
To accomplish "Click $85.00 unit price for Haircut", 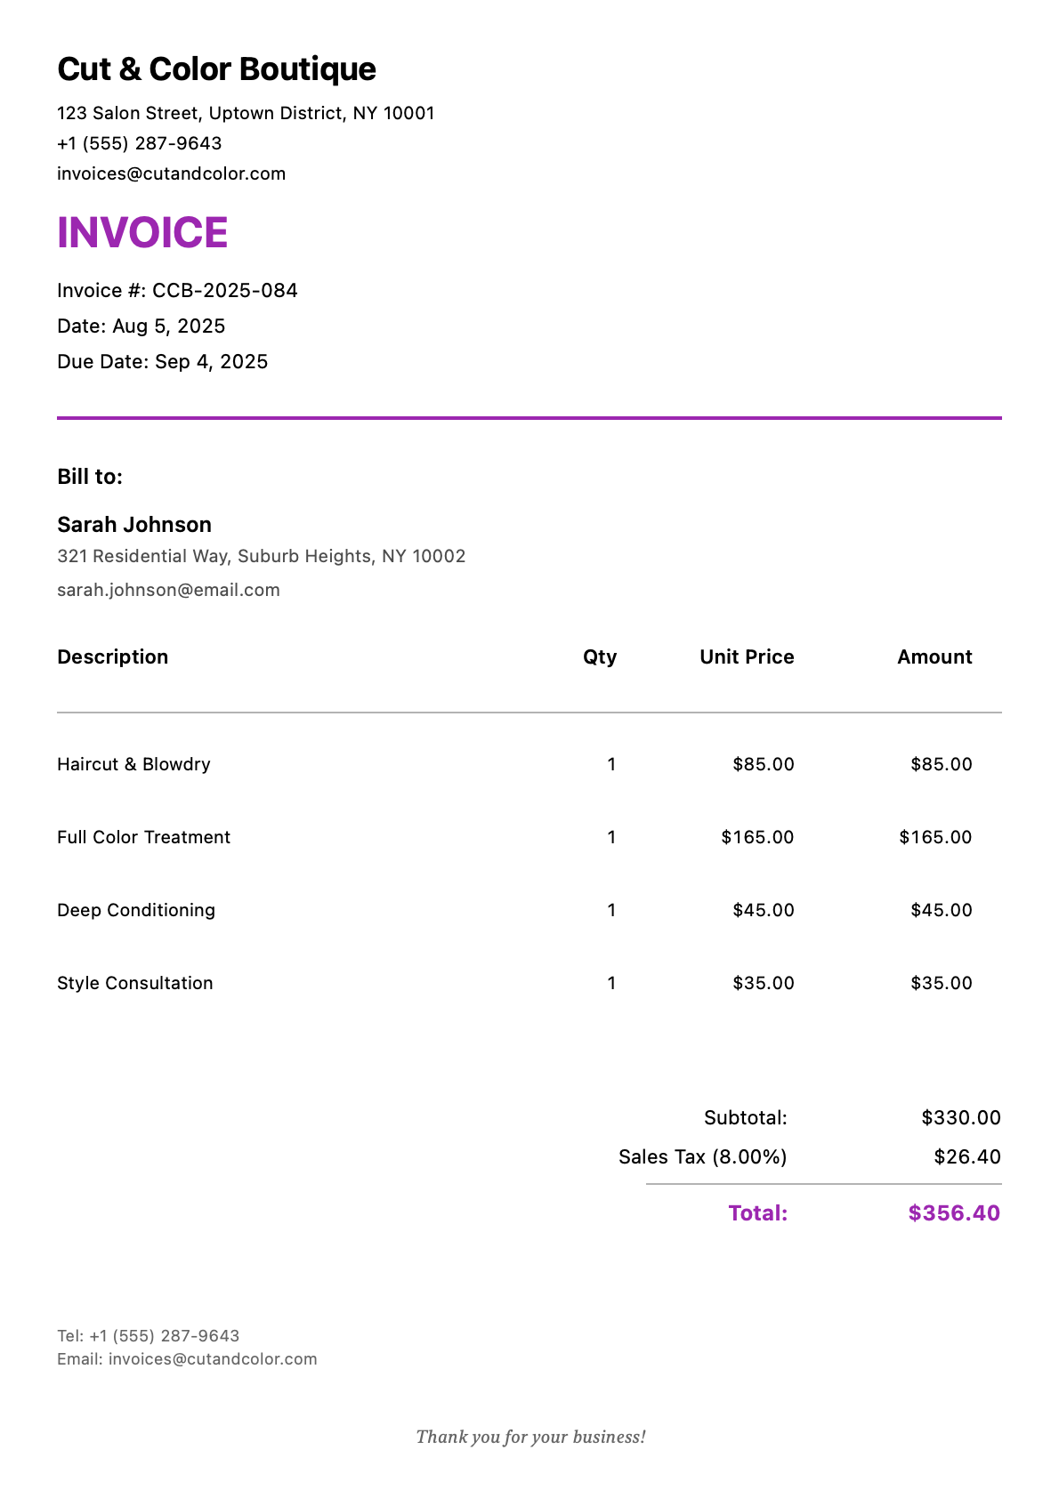I will [764, 764].
